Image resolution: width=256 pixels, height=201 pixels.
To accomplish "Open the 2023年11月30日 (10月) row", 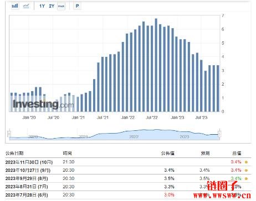I will click(128, 162).
